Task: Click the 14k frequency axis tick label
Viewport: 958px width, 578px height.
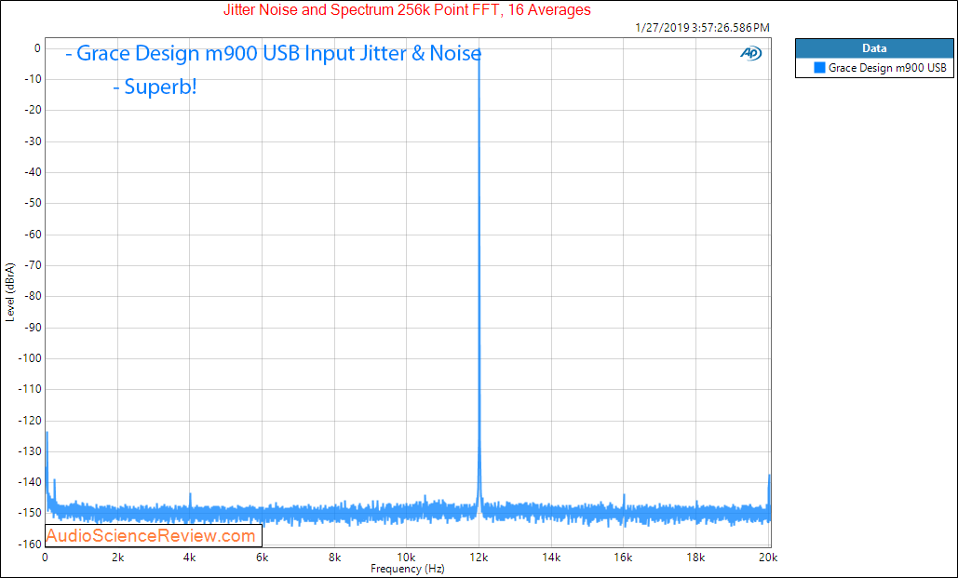Action: [x=551, y=558]
